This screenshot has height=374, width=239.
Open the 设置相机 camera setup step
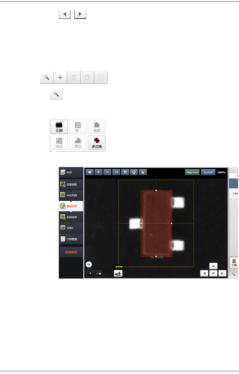pos(71,184)
